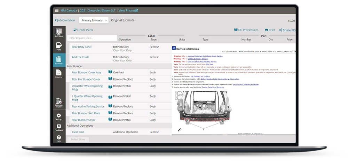Image resolution: width=348 pixels, height=162 pixels.
Task: Click Additional Operation cell of Clear Coat
Action: (126, 132)
